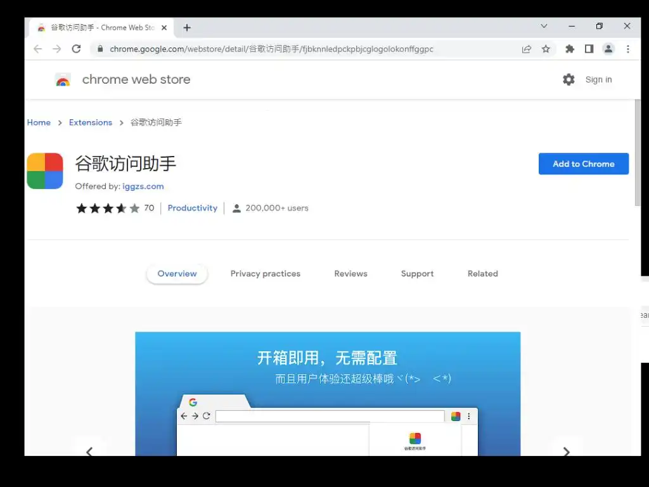Click the 谷歌访问助手 extension title
The image size is (649, 487).
(x=125, y=164)
